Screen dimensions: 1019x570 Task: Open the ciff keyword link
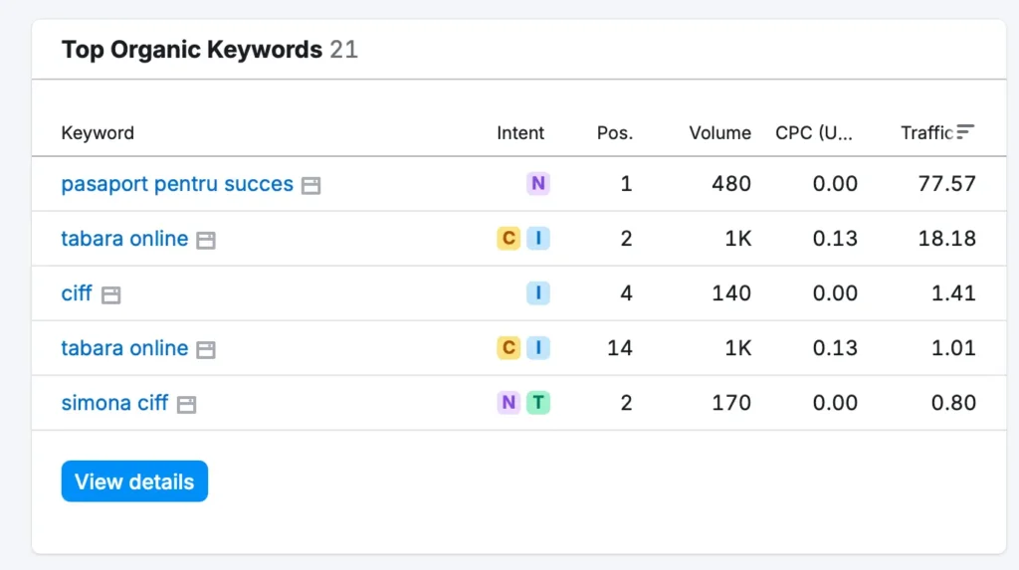click(77, 293)
